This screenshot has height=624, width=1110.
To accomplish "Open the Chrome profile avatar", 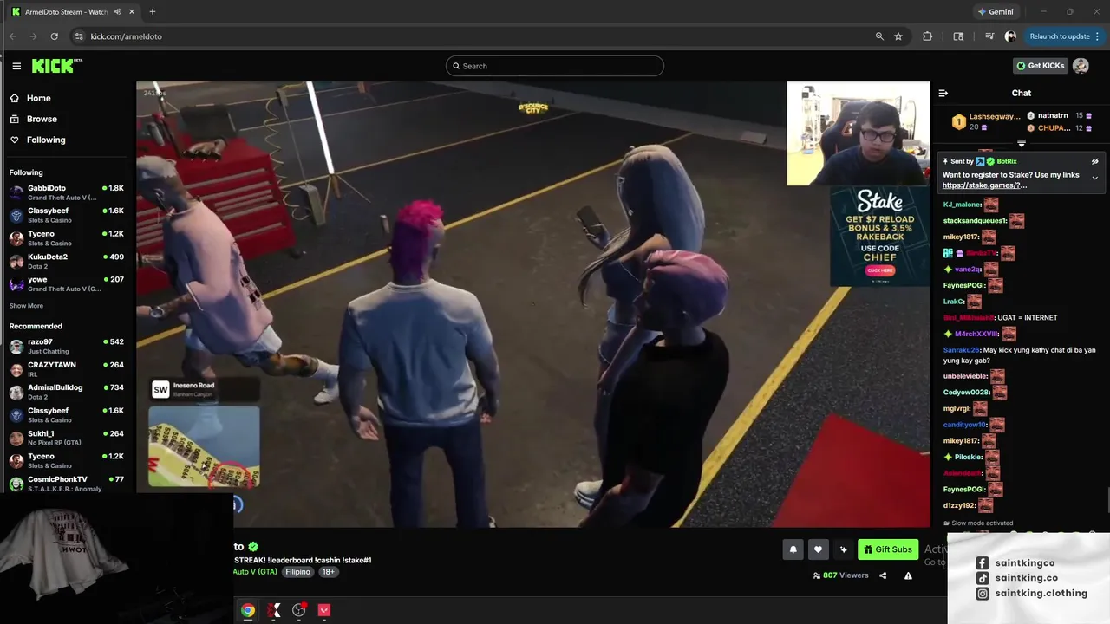I will pyautogui.click(x=1010, y=36).
